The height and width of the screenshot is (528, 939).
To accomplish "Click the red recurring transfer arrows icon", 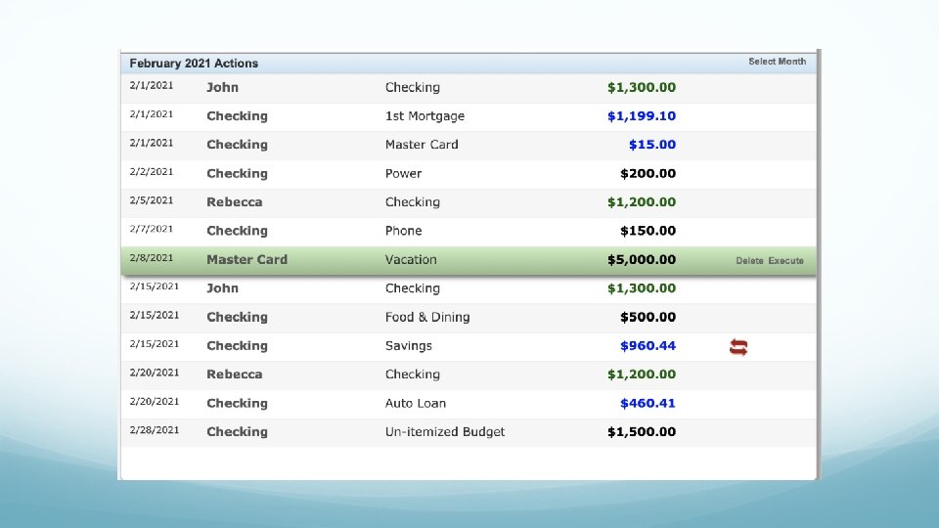I will [738, 346].
